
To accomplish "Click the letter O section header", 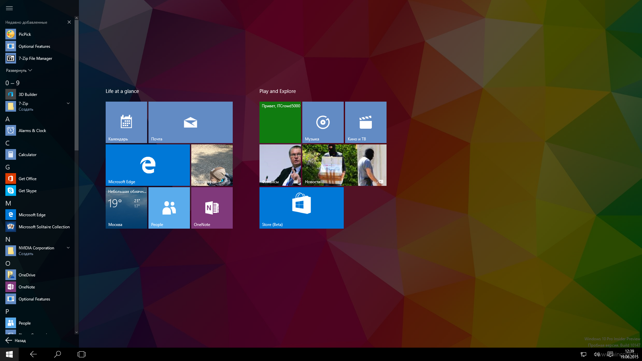I will [x=8, y=263].
